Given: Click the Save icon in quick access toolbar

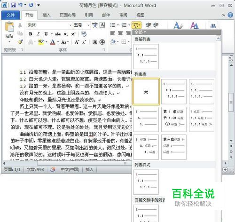Looking at the screenshot, I should click(13, 5).
